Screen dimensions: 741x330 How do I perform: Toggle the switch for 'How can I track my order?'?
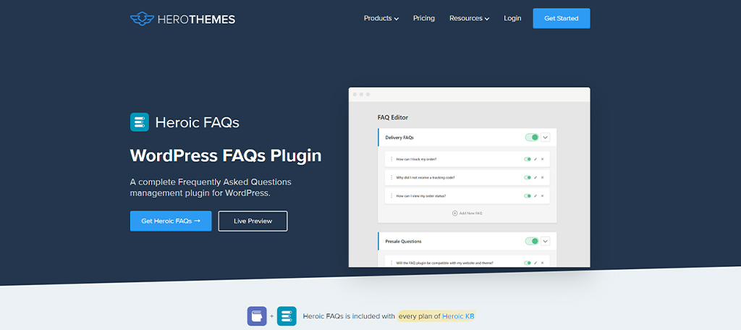pos(528,159)
